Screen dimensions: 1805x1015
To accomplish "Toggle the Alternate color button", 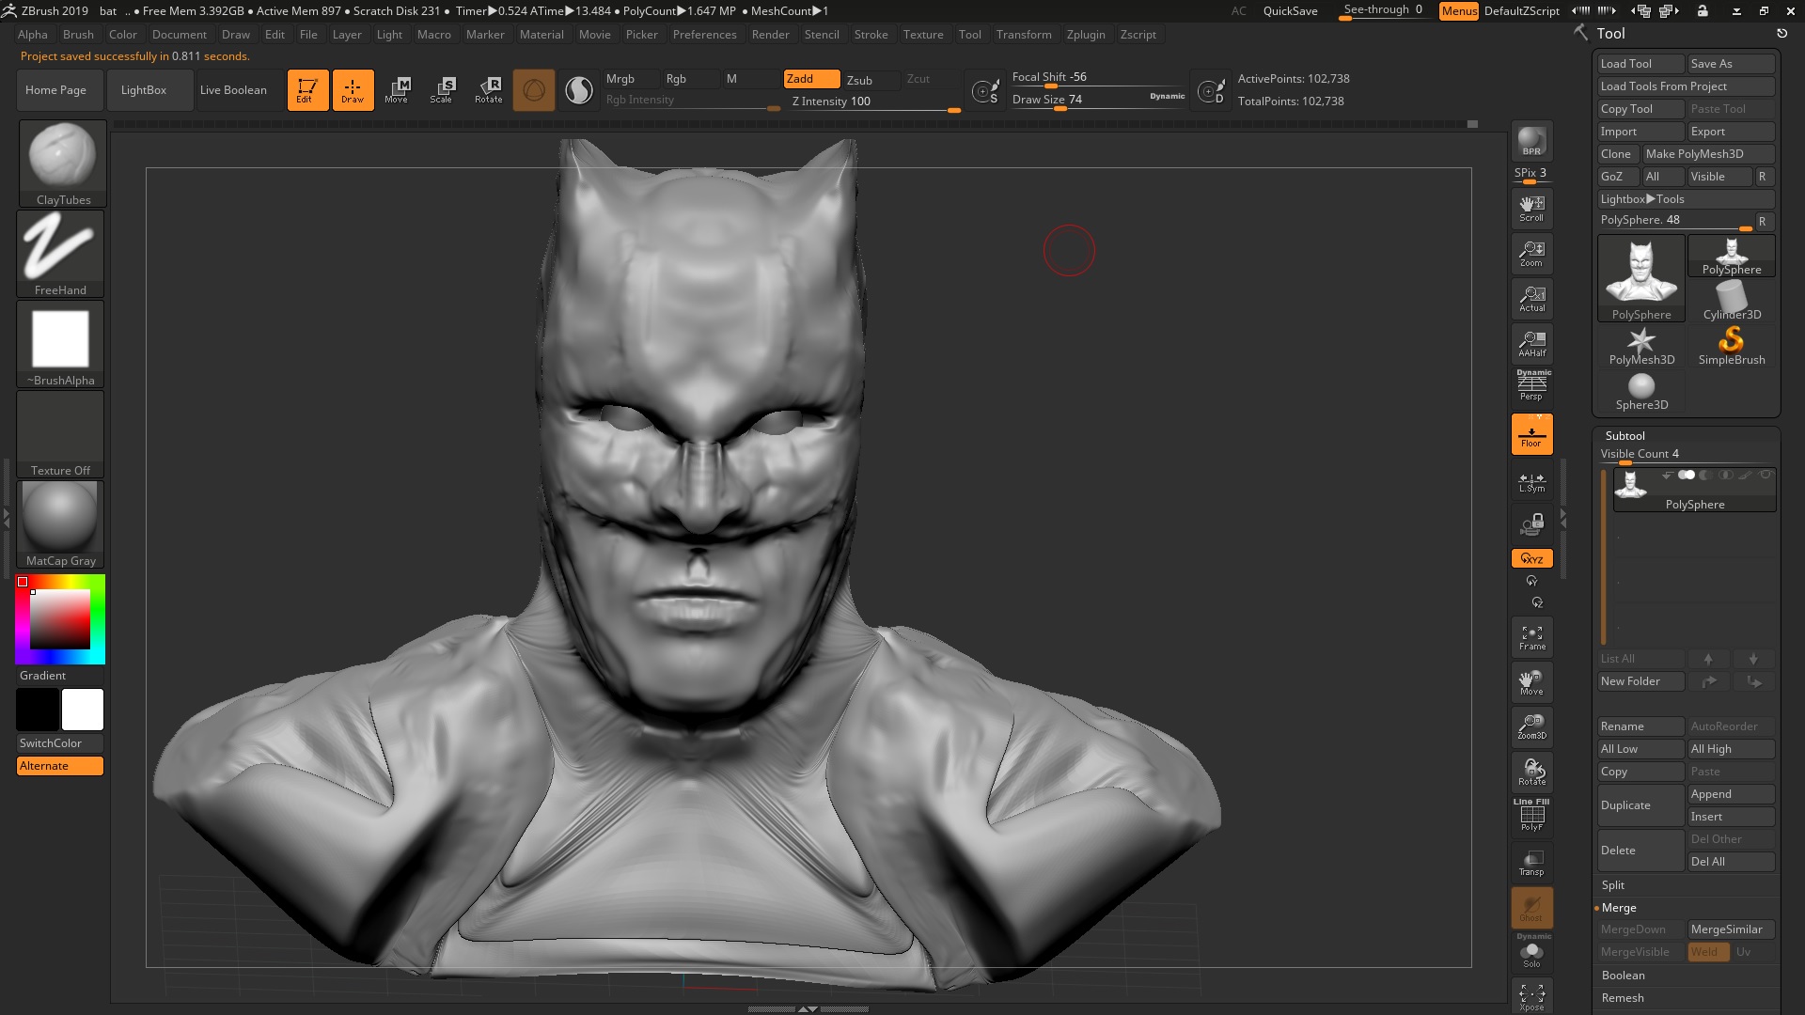I will tap(60, 766).
